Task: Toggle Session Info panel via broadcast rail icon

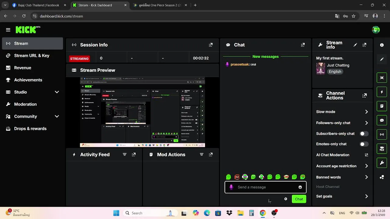Action: click(382, 134)
